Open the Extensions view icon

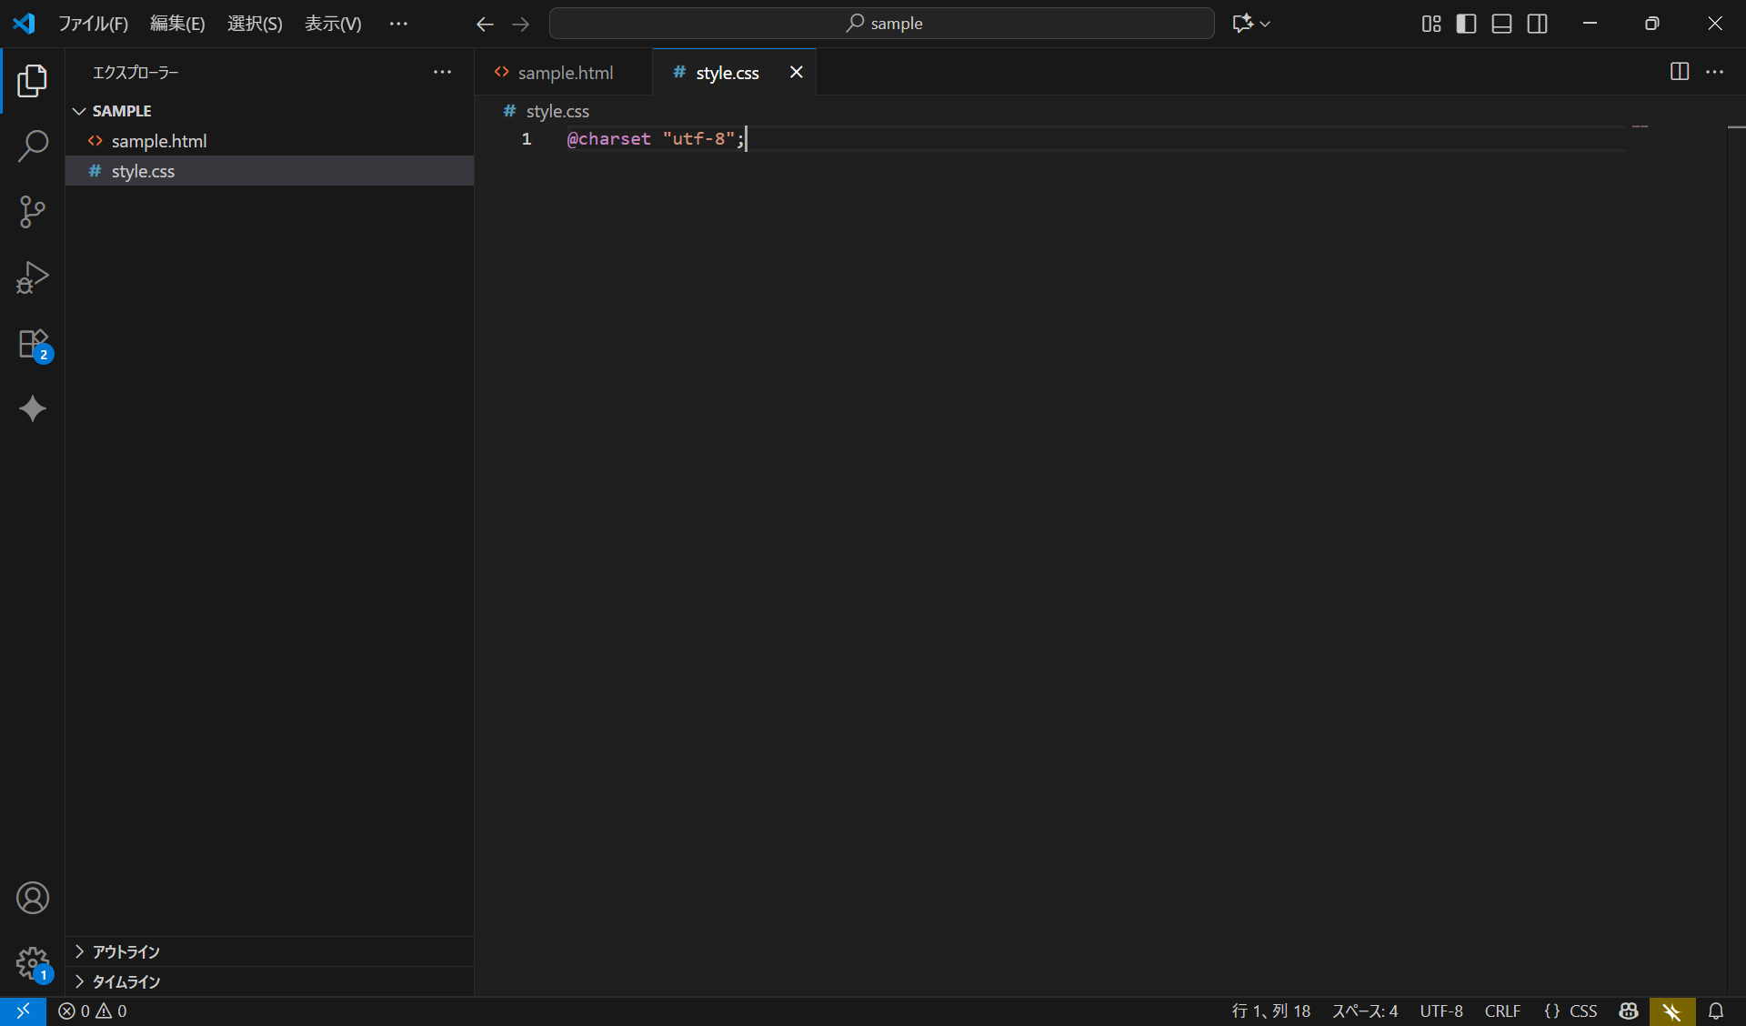[33, 345]
